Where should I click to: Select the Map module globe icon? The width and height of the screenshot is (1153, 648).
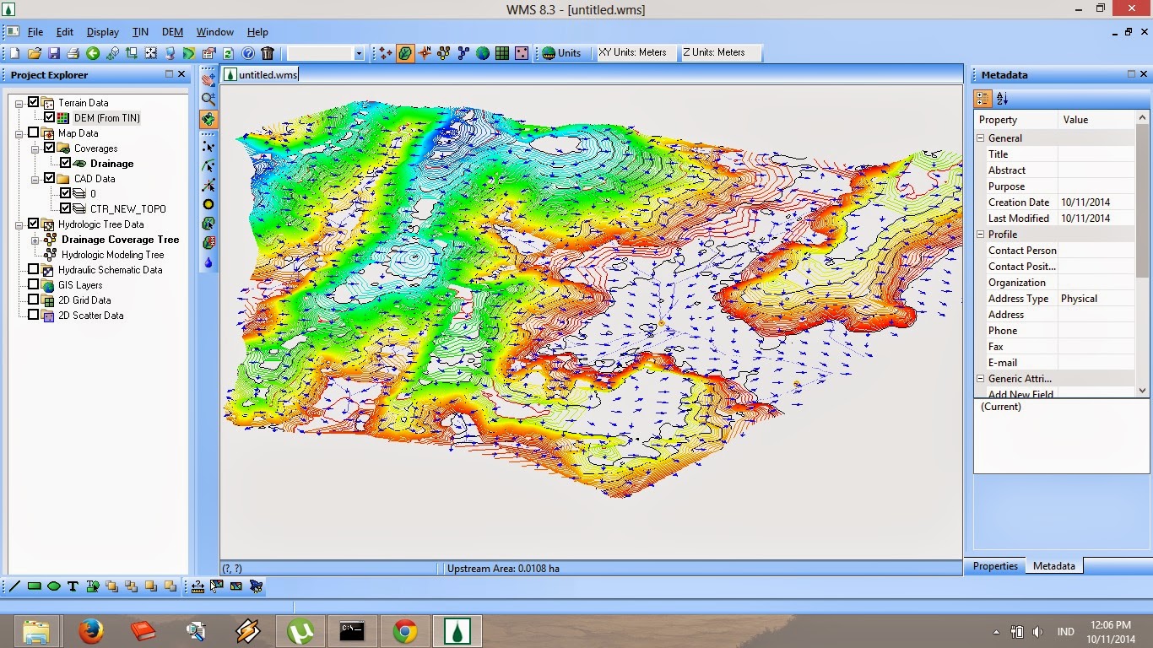coord(484,52)
